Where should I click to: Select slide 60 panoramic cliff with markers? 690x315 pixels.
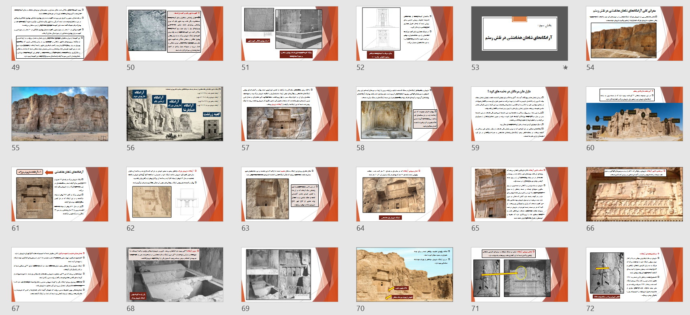[635, 114]
